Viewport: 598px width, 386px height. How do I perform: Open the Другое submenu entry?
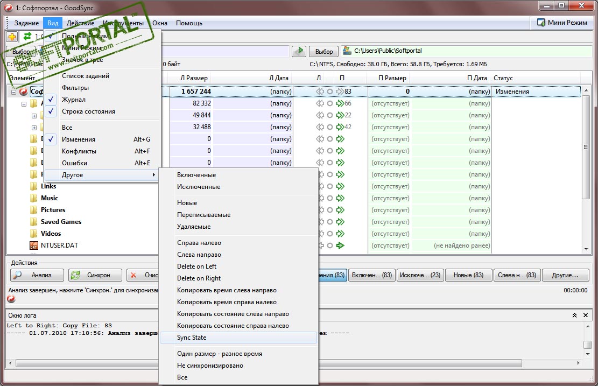[x=101, y=174]
